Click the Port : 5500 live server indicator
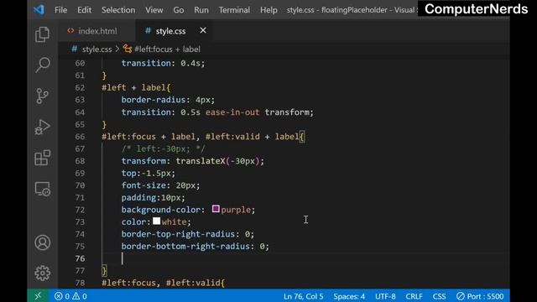537x302 pixels. 480,296
